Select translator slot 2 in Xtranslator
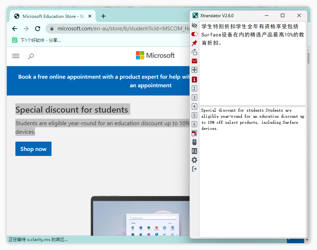 coord(194,89)
